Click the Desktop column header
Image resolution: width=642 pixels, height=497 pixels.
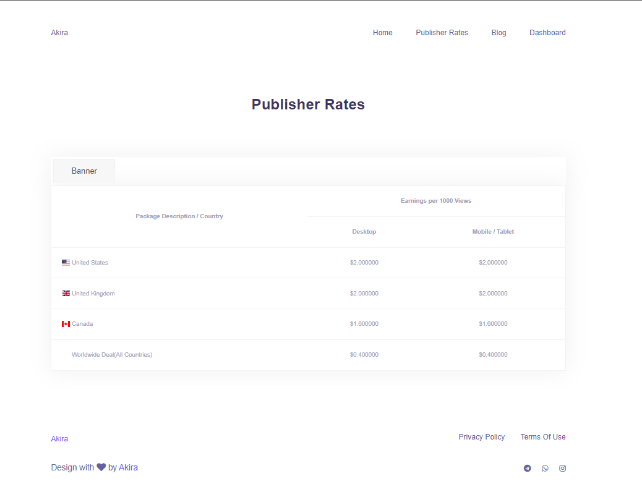click(x=364, y=232)
